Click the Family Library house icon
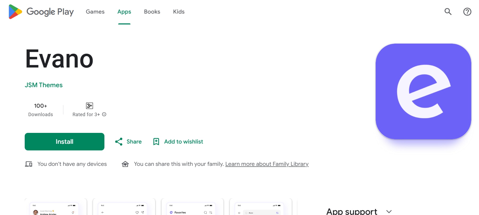Screen dimensions: 479x215 point(125,164)
